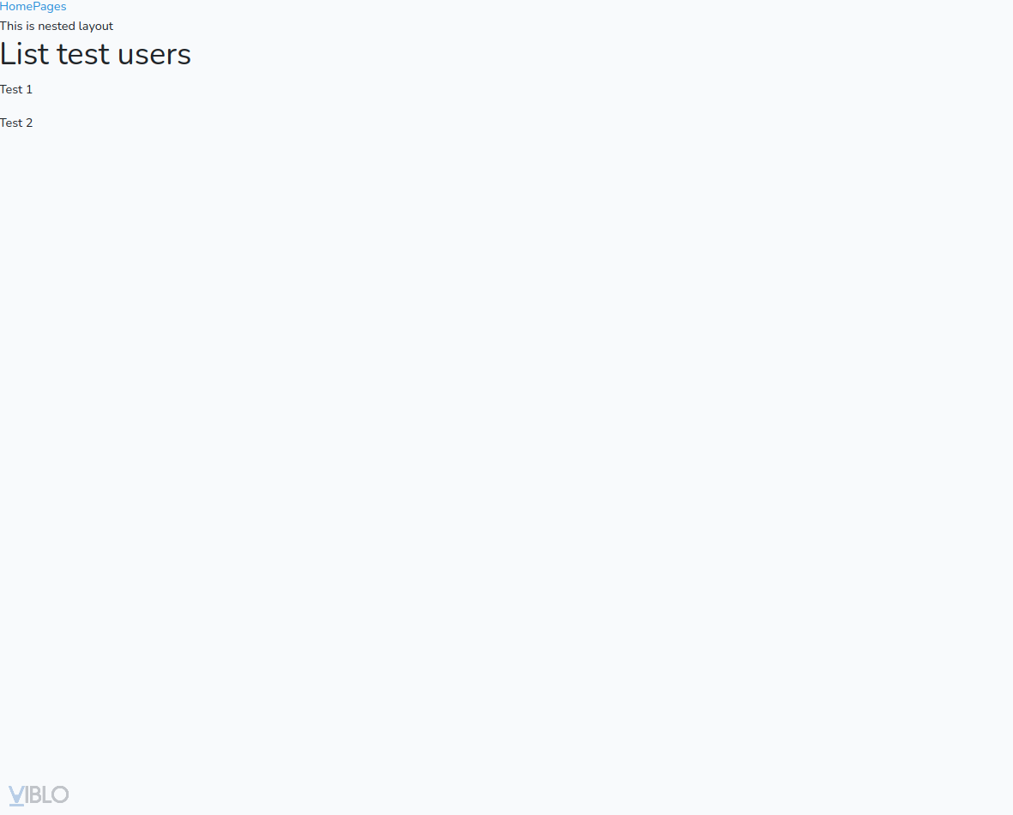Click the 'This is nested layout' text
The image size is (1013, 815).
click(57, 26)
